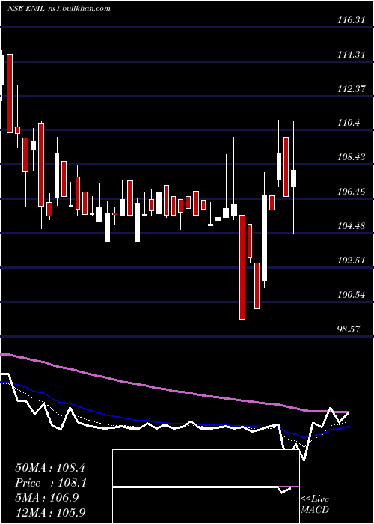The height and width of the screenshot is (524, 374).
Task: Click the 104.48 price axis label
Action: [x=351, y=226]
